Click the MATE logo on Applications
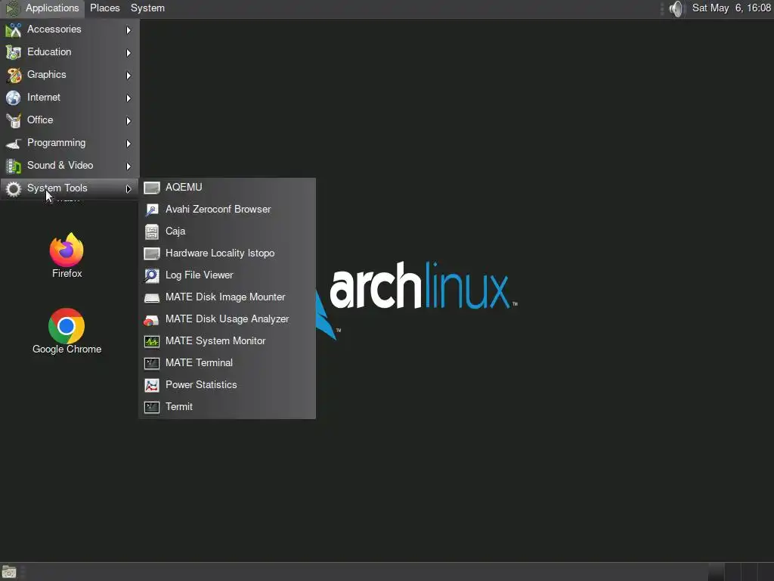 pyautogui.click(x=13, y=8)
